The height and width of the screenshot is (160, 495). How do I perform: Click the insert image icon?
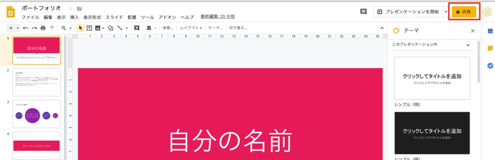point(98,28)
